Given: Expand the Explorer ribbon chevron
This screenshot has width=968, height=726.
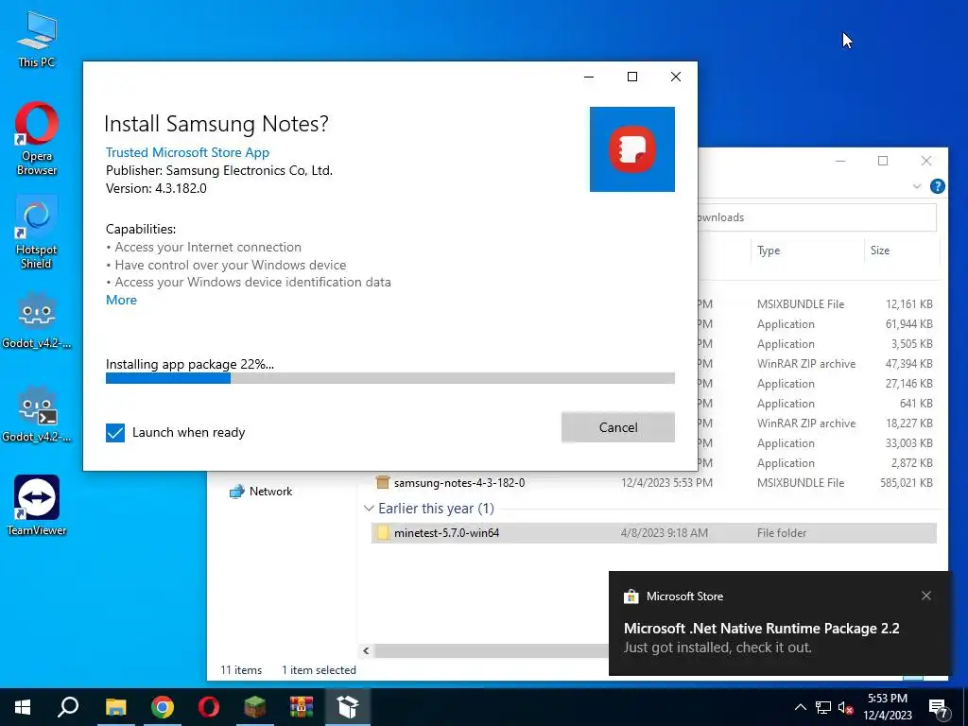Looking at the screenshot, I should click(917, 186).
